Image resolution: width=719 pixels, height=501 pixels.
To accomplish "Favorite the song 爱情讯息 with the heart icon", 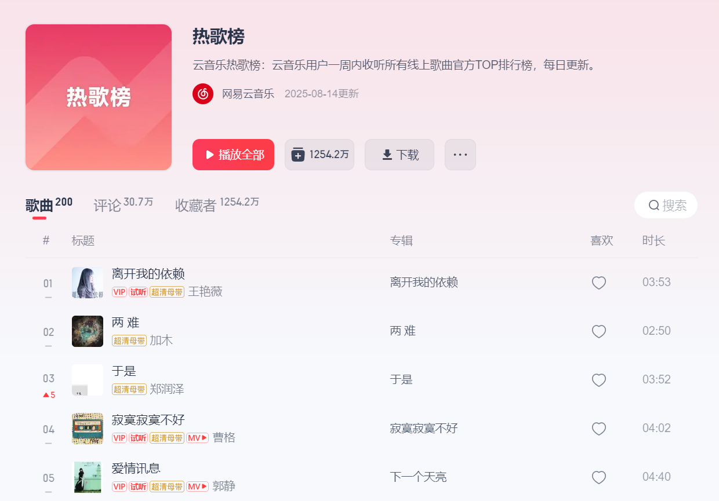I will click(x=599, y=477).
